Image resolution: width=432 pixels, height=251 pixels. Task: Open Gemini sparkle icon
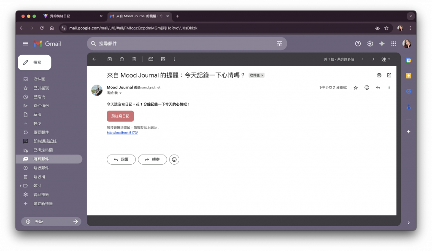coord(381,43)
